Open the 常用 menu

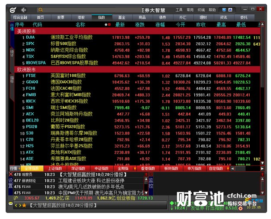click(190, 10)
